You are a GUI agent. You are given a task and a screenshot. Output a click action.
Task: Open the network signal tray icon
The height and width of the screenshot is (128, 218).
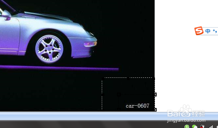[x=210, y=127]
